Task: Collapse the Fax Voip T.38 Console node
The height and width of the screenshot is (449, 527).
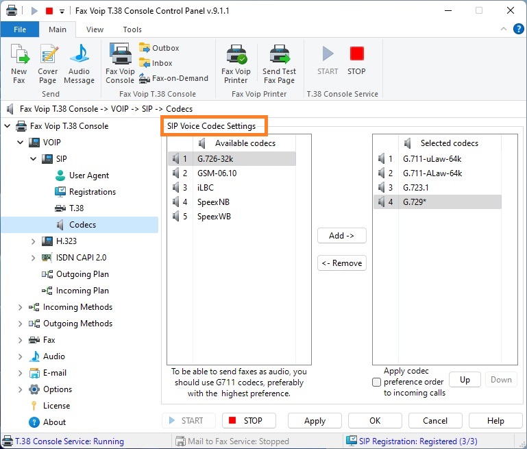Action: (8, 126)
